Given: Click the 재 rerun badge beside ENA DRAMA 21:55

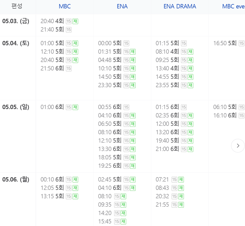Looking at the screenshot, I should [x=181, y=205].
